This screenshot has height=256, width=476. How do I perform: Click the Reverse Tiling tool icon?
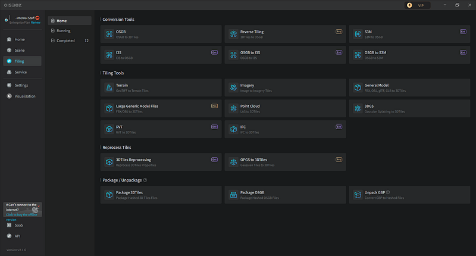pos(233,34)
